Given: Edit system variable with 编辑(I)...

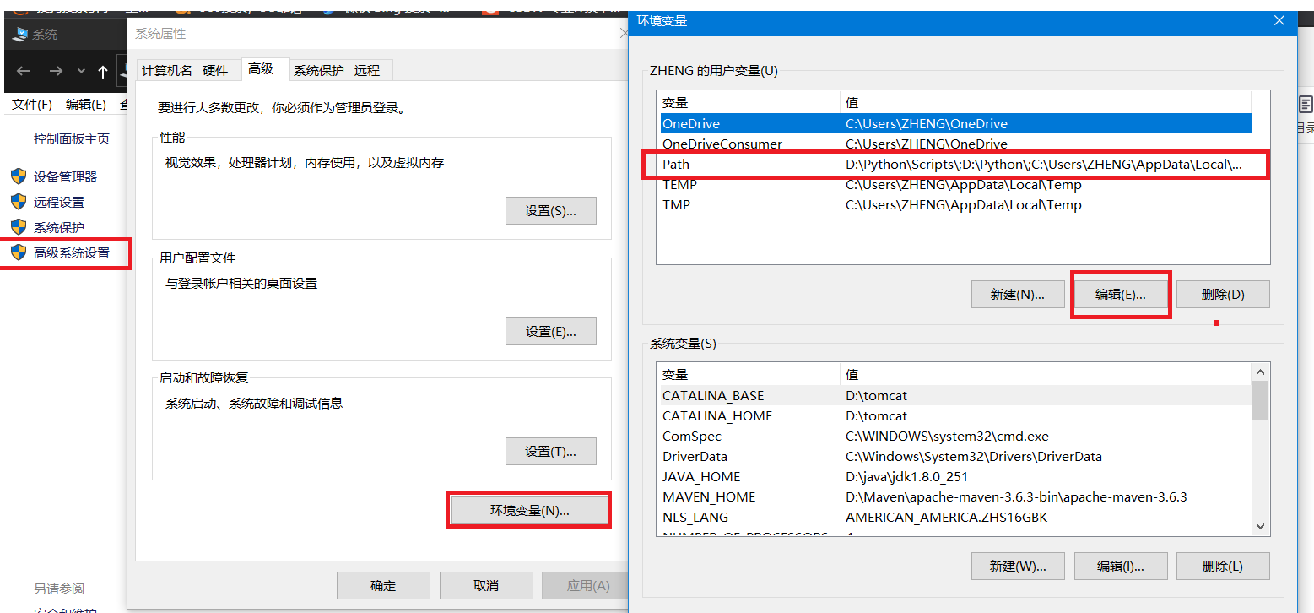Looking at the screenshot, I should coord(1121,566).
